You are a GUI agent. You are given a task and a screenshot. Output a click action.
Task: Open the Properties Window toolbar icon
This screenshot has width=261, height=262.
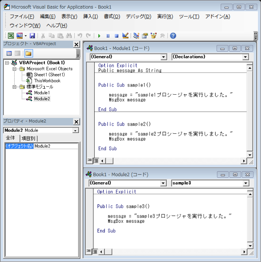[145, 36]
